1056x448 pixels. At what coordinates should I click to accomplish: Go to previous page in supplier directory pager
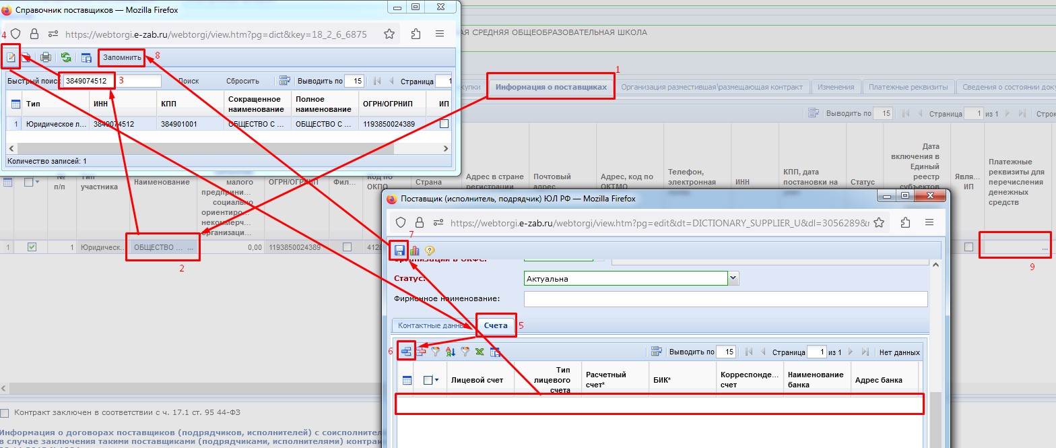coord(391,81)
